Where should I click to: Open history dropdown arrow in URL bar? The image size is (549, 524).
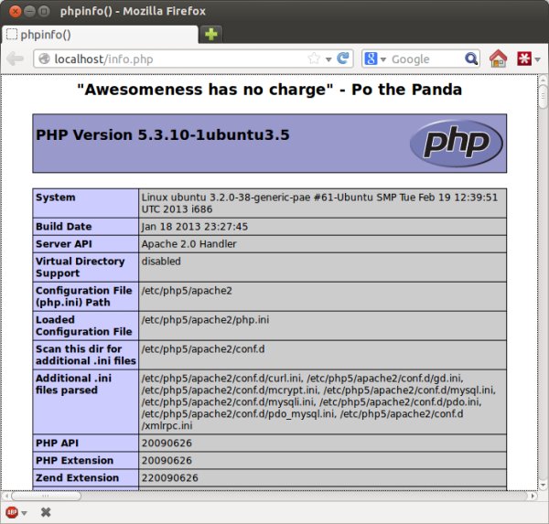coord(328,59)
